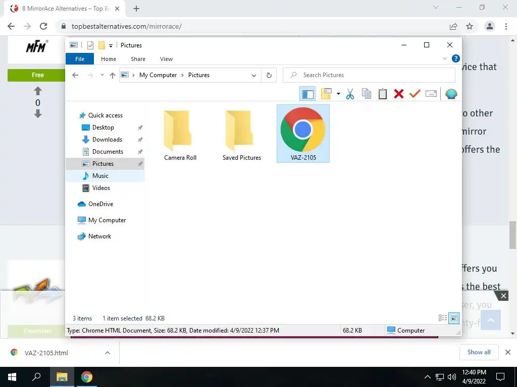This screenshot has width=517, height=387.
Task: Select the VAZ-2105 Chrome HTML file
Action: pos(303,134)
